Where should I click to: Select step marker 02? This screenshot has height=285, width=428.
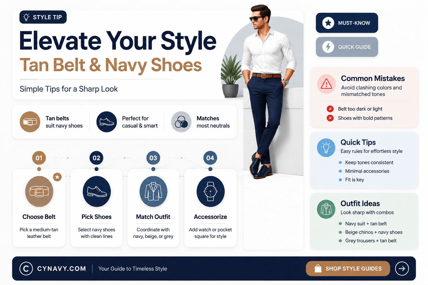coord(96,158)
